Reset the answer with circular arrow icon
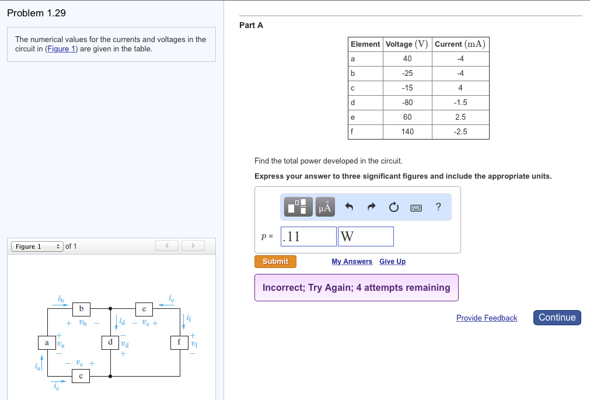The height and width of the screenshot is (400, 590). [x=393, y=206]
